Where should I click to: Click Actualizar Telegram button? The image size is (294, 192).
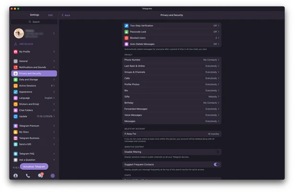[x=34, y=167]
